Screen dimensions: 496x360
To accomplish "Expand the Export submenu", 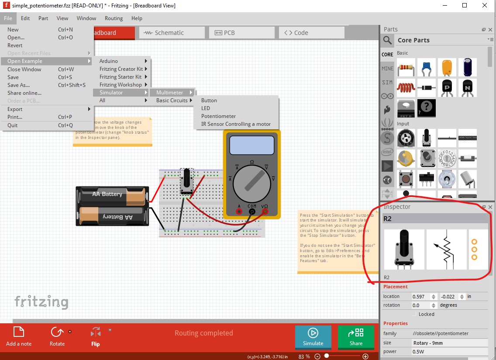I will pos(46,109).
